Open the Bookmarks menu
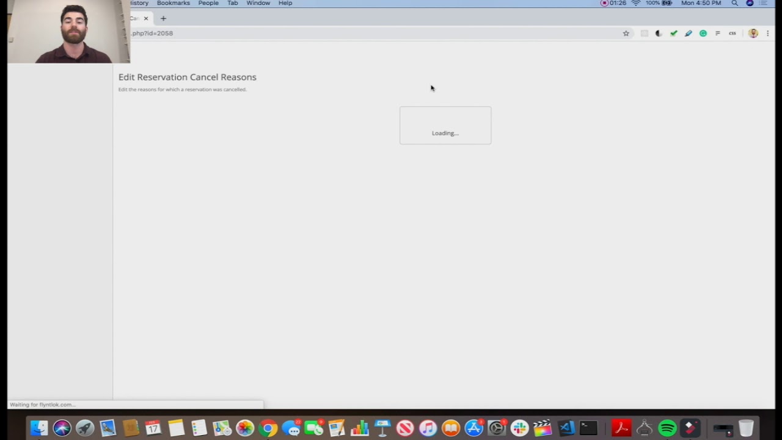Viewport: 782px width, 440px height. pos(173,3)
